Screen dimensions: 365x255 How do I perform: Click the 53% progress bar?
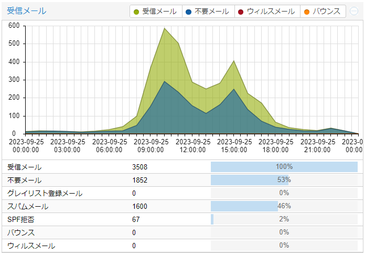tap(284, 180)
